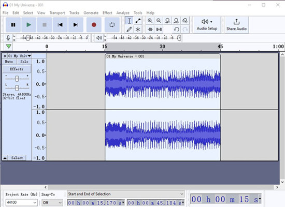Start recording with the red Record button
285x207 pixels.
94,25
